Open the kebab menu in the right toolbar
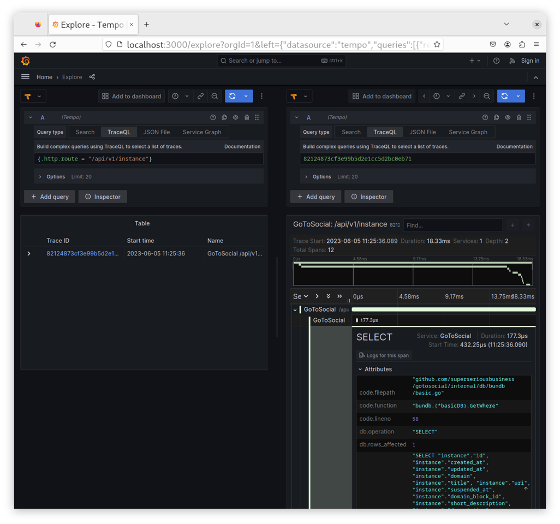 click(x=533, y=96)
